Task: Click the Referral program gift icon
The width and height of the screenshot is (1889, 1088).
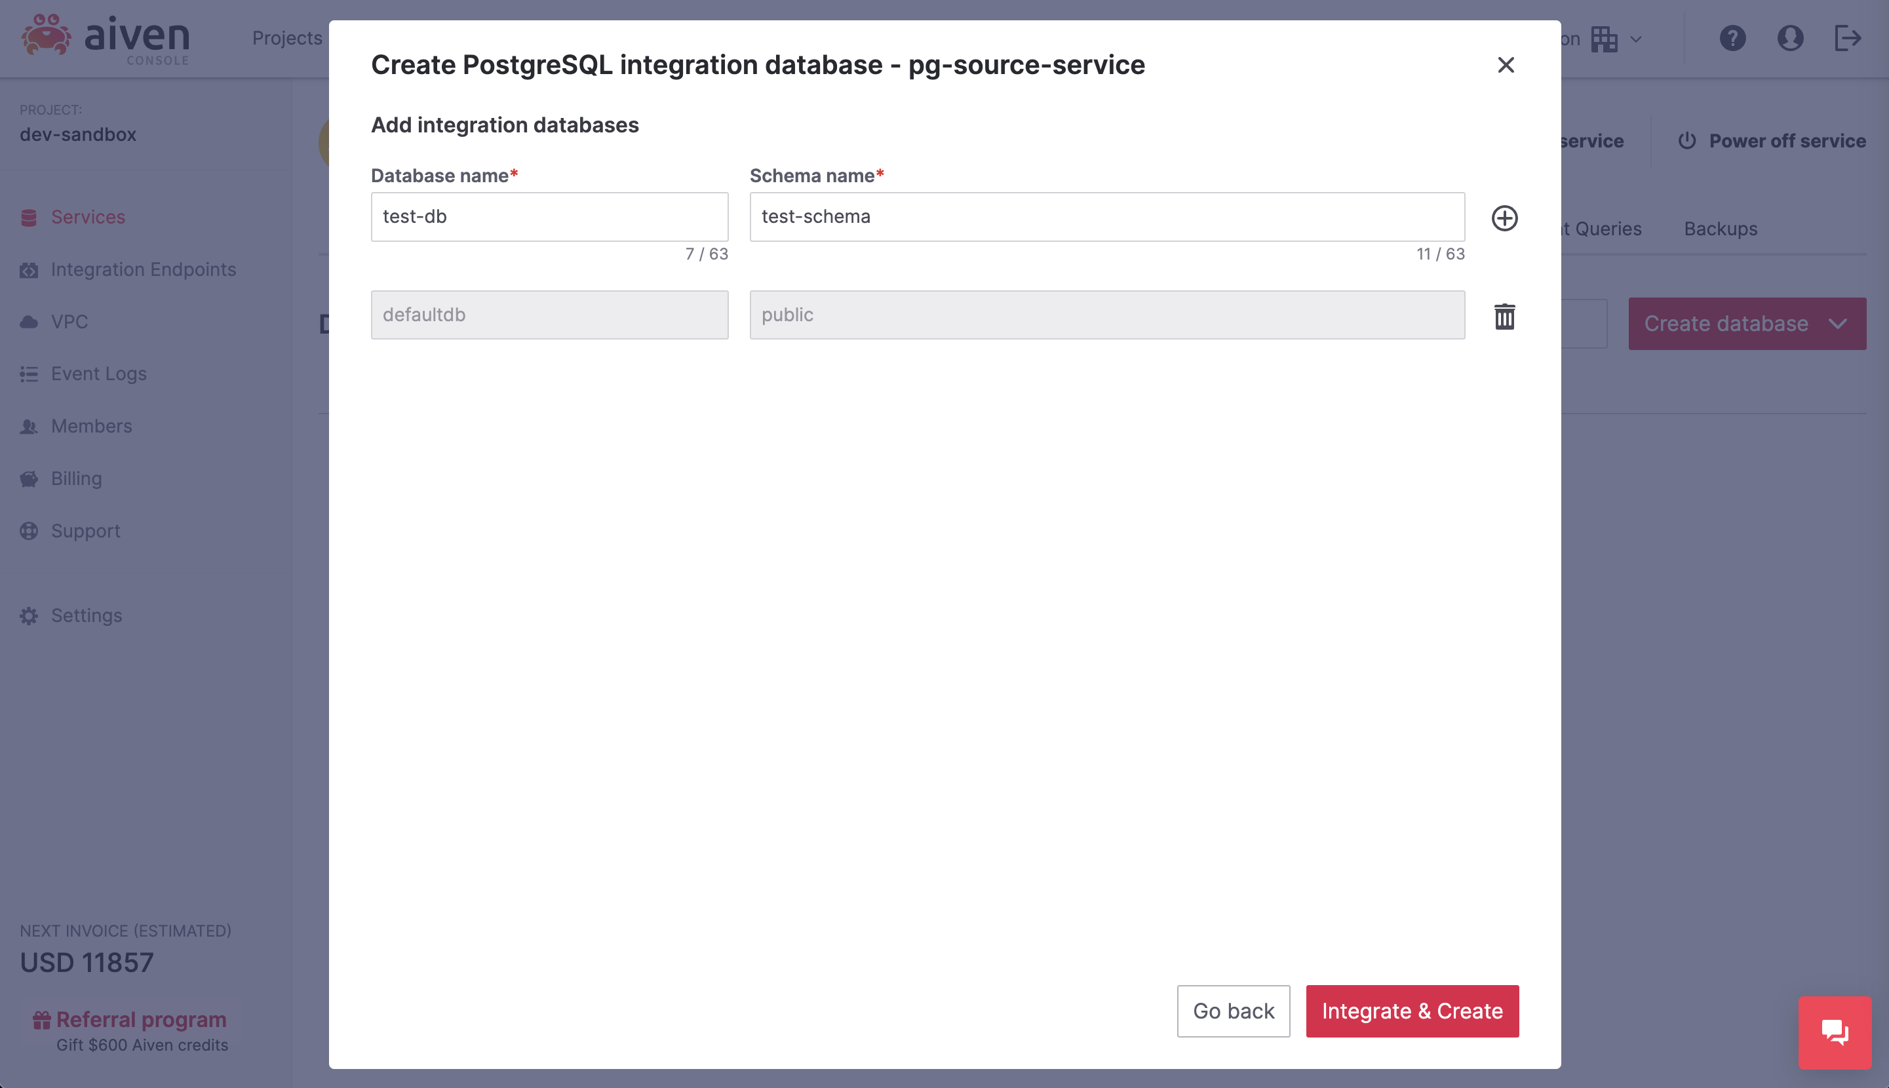Action: [42, 1020]
